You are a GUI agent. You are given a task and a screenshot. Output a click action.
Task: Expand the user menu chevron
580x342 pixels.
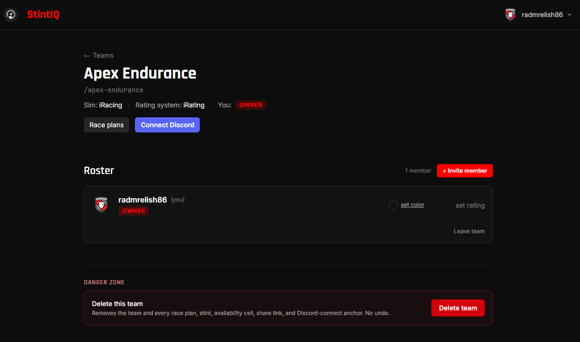click(x=570, y=15)
